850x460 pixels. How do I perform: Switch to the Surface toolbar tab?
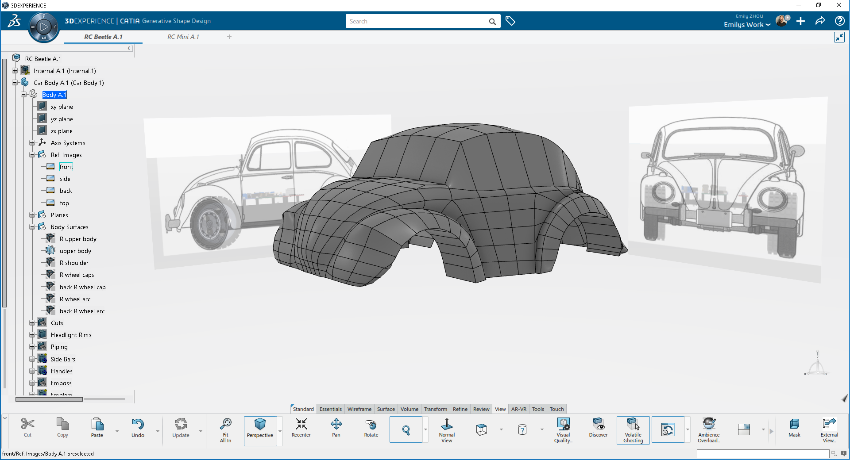pos(386,409)
